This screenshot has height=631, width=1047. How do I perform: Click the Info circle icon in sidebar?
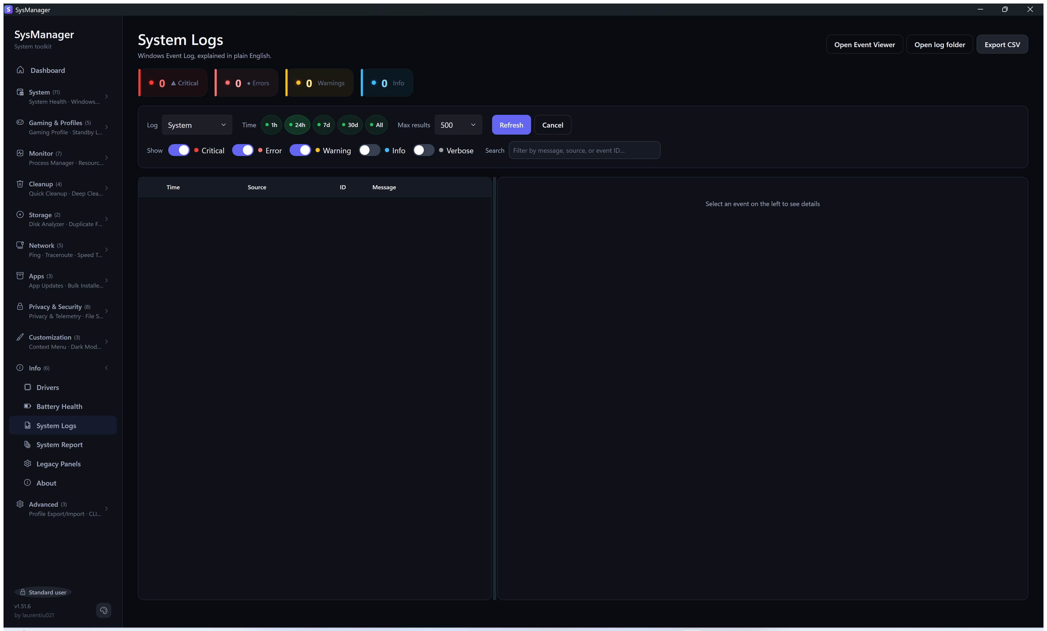20,367
